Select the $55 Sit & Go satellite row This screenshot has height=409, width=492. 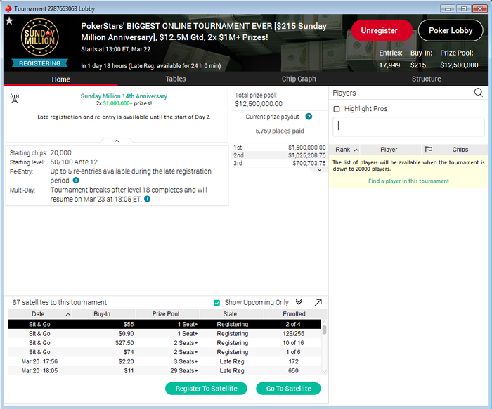click(x=164, y=324)
